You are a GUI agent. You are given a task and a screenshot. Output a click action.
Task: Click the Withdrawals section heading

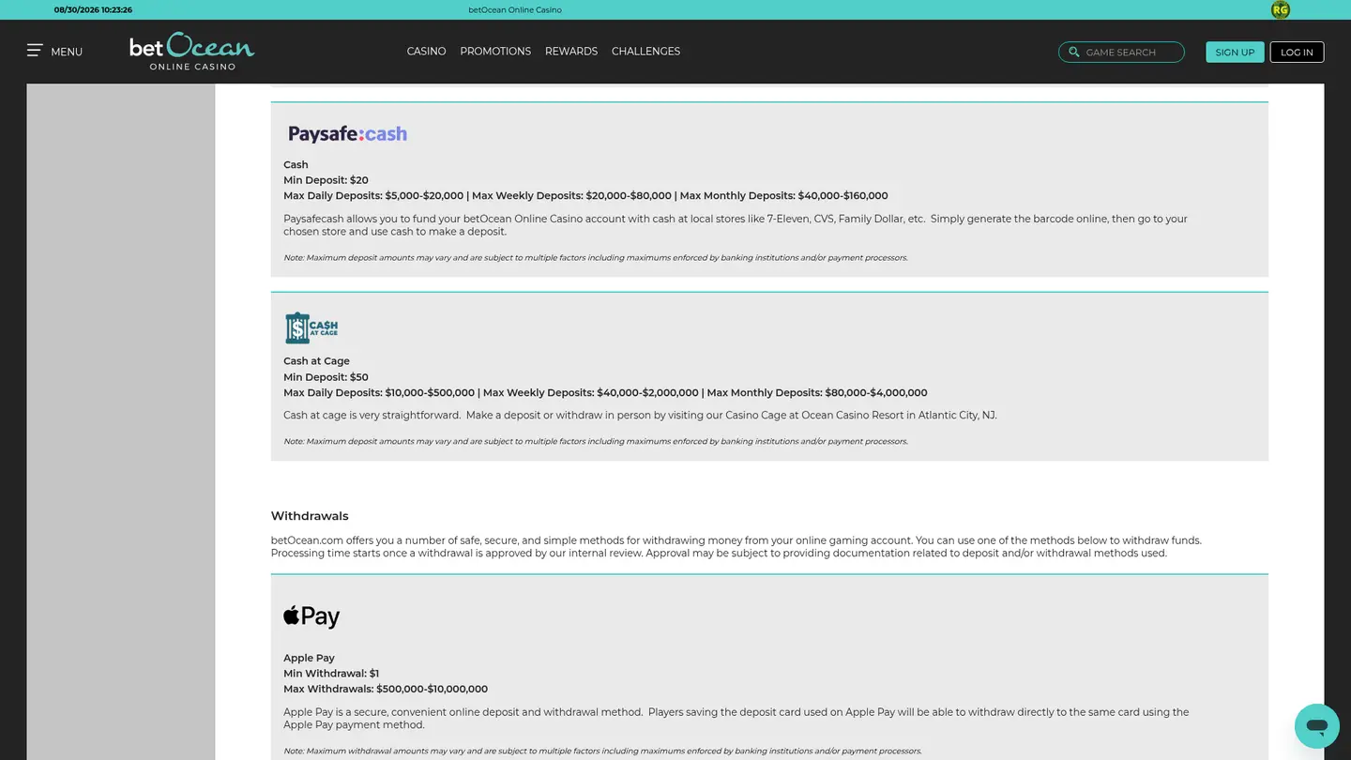point(310,516)
